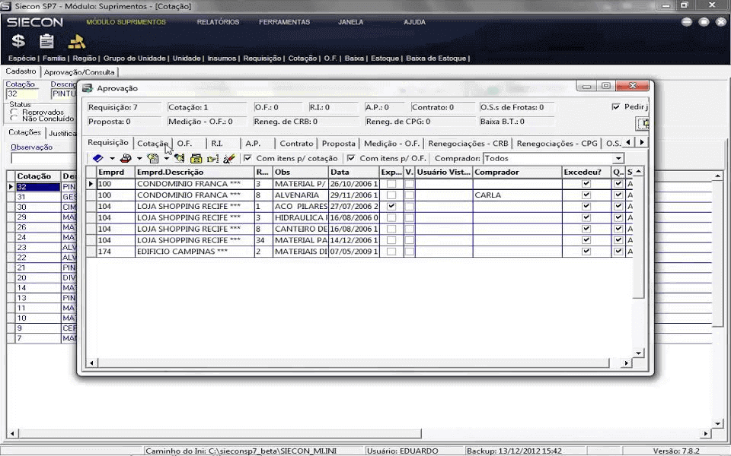This screenshot has width=731, height=456.
Task: Click the Siecon application icon in the title bar
Action: coord(5,6)
